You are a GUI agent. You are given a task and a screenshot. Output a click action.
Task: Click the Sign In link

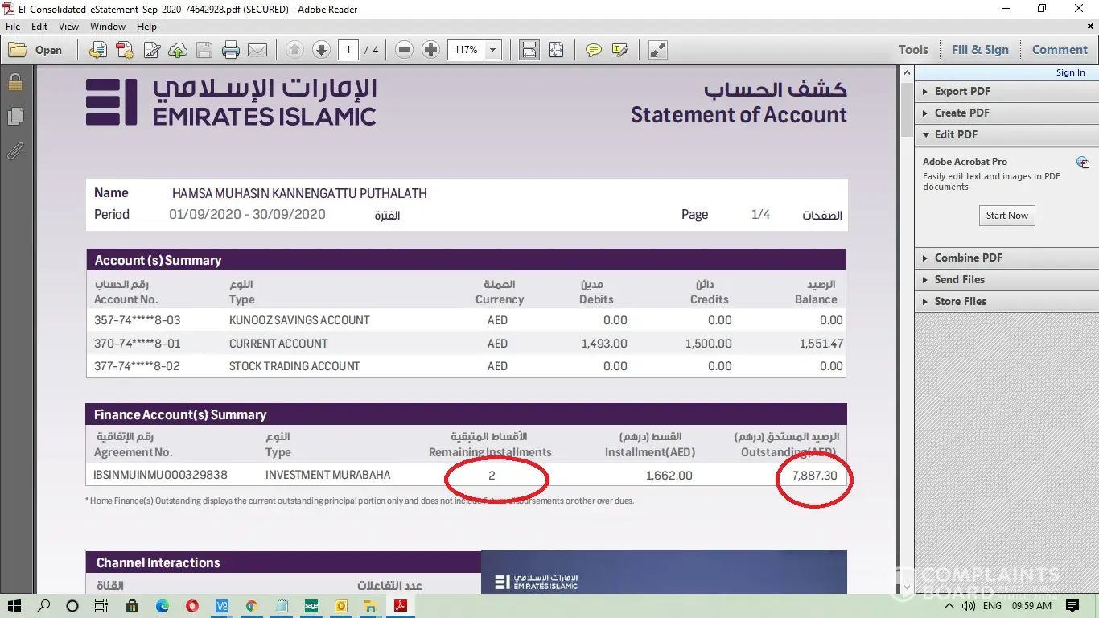pos(1070,72)
